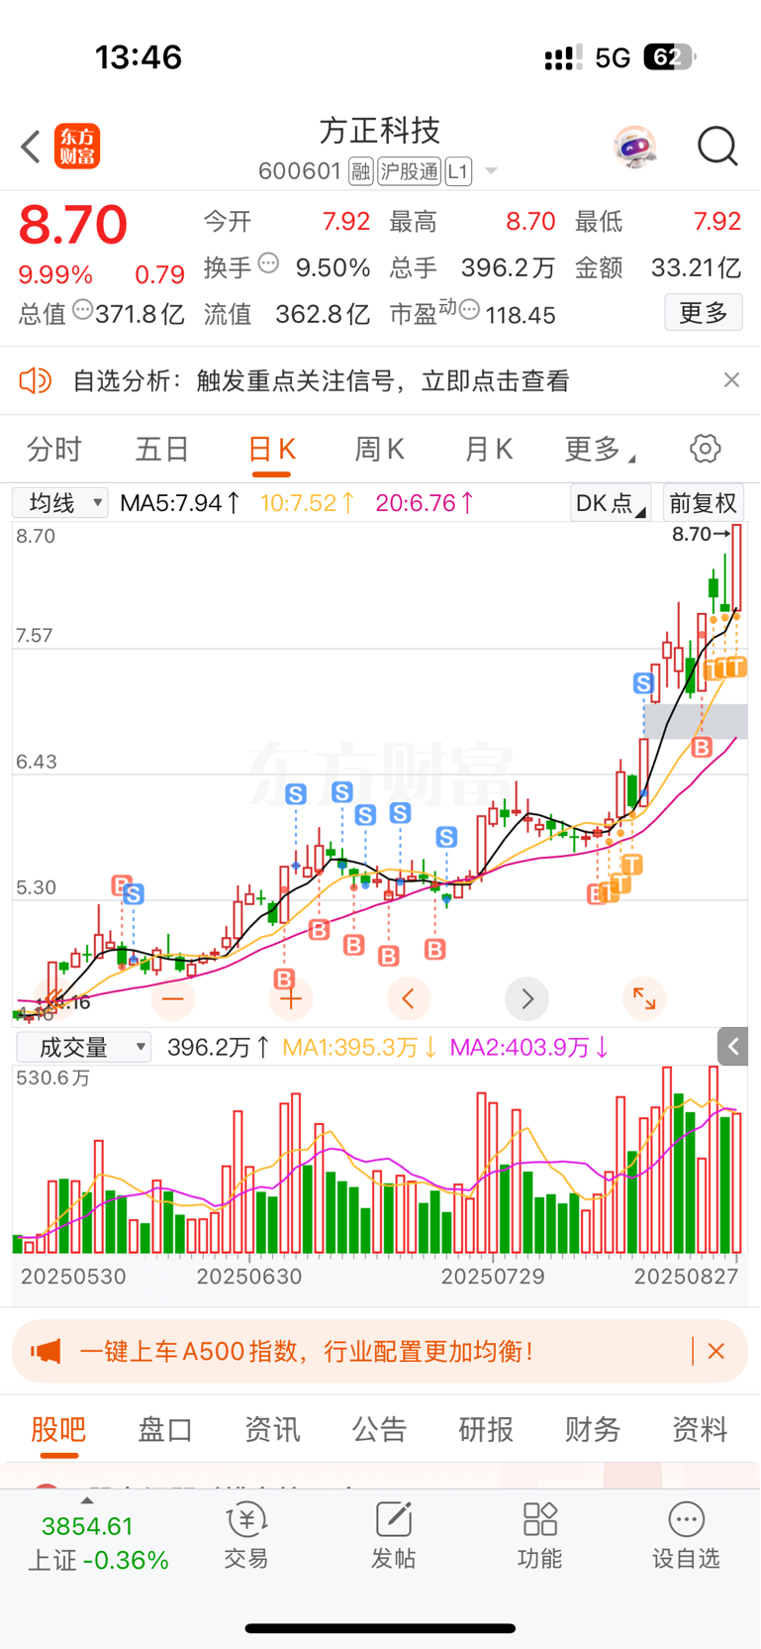Move chart right with gray arrow
The image size is (761, 1649).
pos(526,999)
